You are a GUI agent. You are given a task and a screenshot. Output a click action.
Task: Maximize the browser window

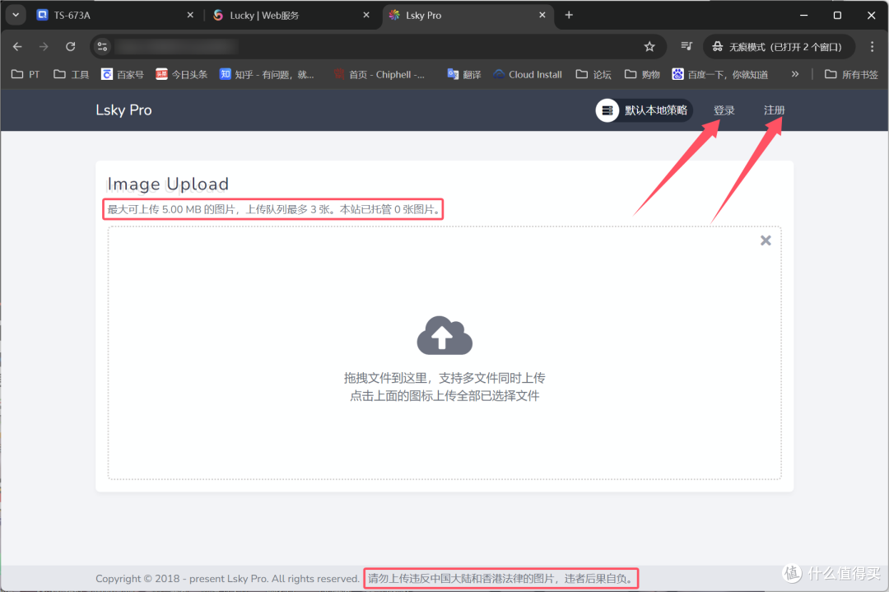(837, 16)
